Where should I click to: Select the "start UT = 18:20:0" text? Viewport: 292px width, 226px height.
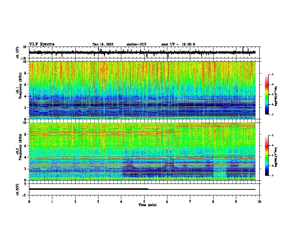tap(178, 44)
